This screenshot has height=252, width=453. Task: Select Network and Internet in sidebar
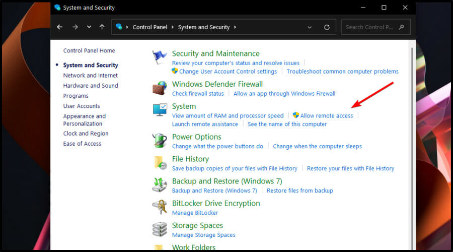(91, 76)
